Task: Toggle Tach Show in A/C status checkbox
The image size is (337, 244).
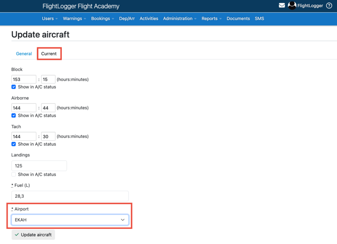Action: click(x=14, y=144)
